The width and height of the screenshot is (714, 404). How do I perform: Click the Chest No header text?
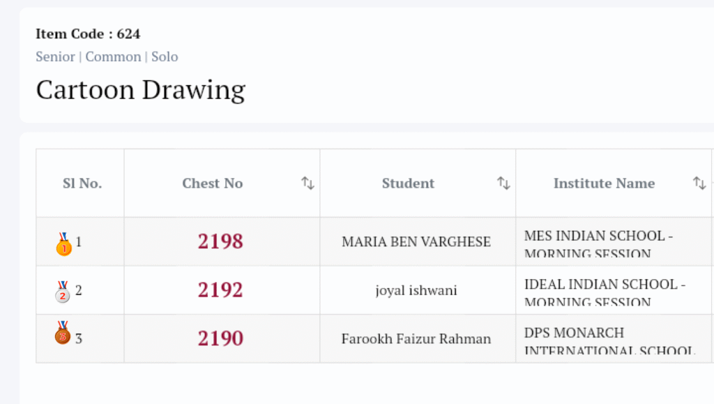[x=212, y=184]
